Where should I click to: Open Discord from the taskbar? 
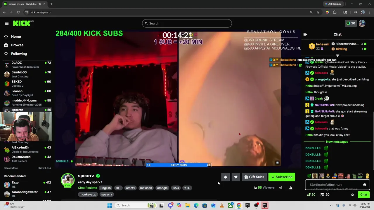coord(170,205)
